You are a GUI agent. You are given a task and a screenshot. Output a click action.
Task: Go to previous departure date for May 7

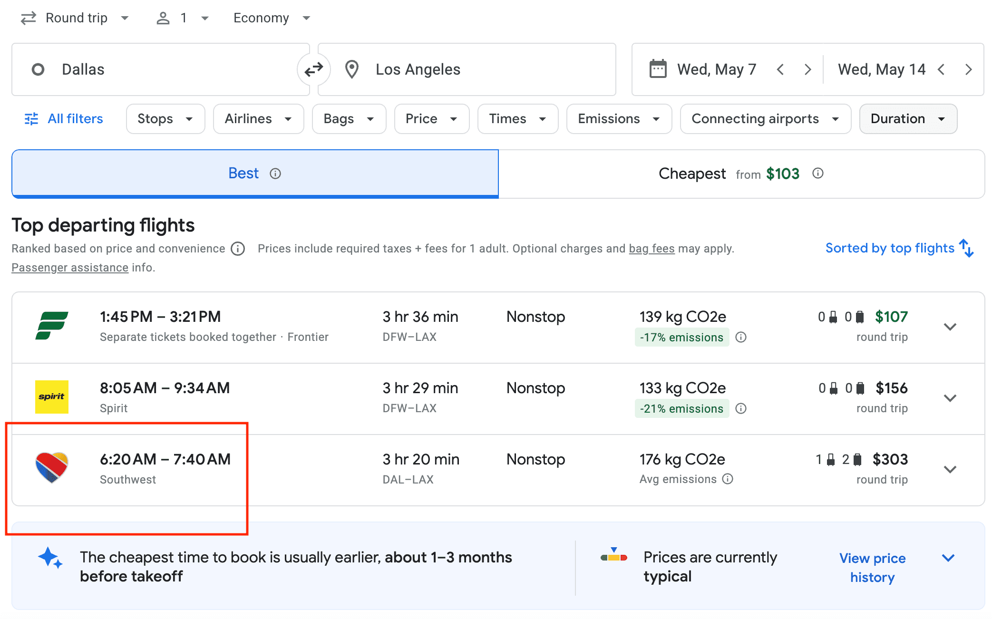[x=780, y=69]
